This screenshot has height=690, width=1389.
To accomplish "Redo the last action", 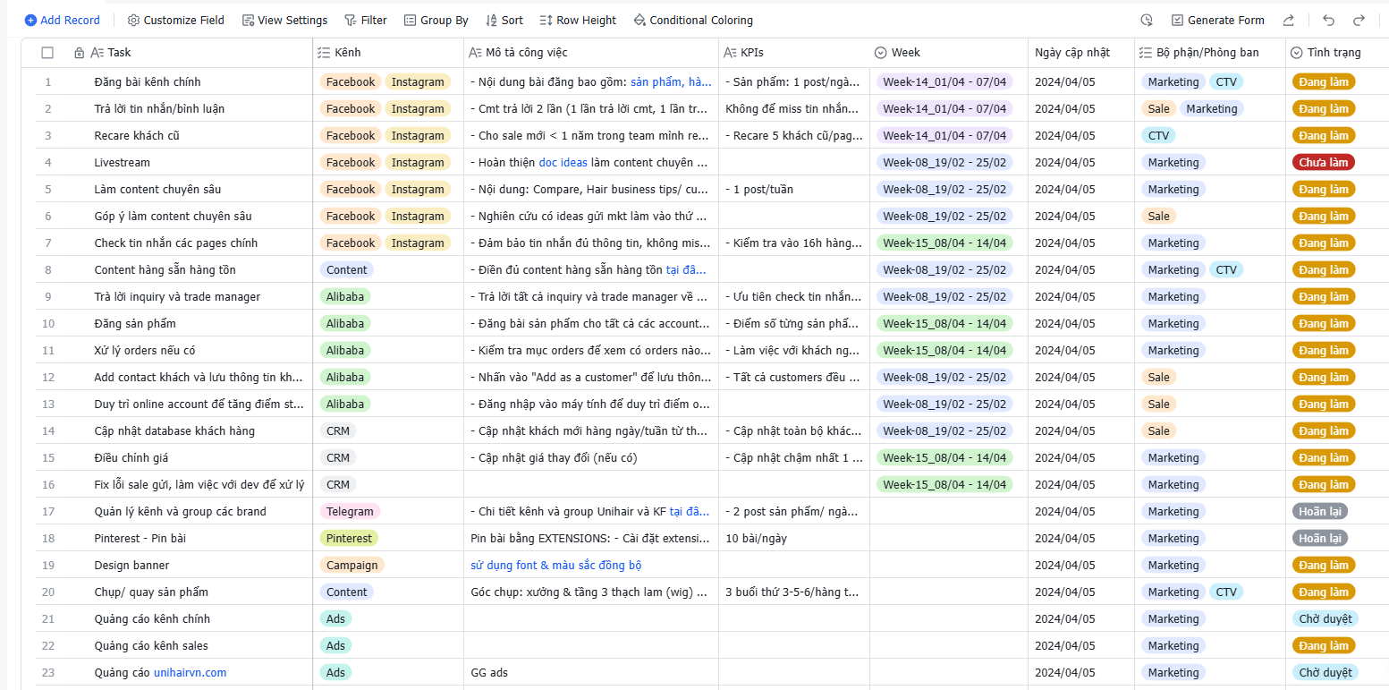I will [x=1359, y=20].
